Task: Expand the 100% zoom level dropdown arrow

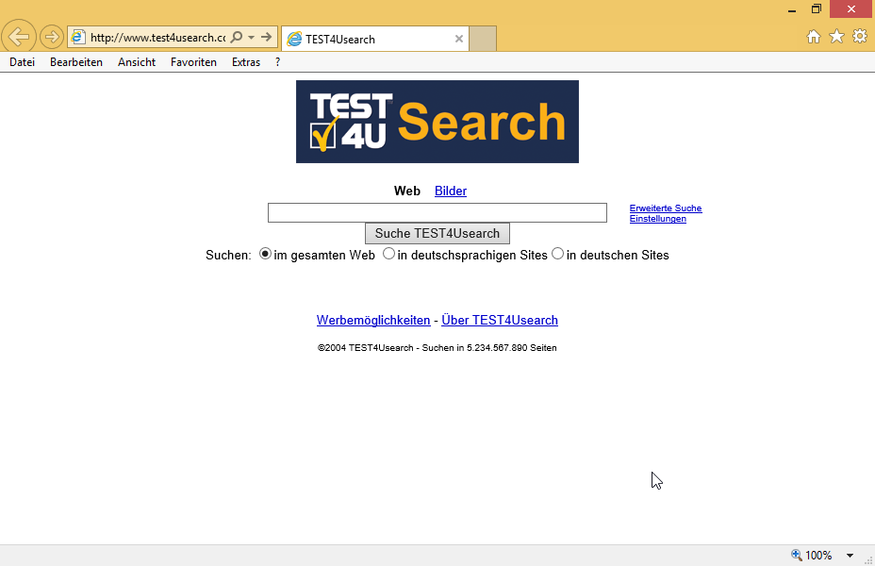Action: pos(850,556)
